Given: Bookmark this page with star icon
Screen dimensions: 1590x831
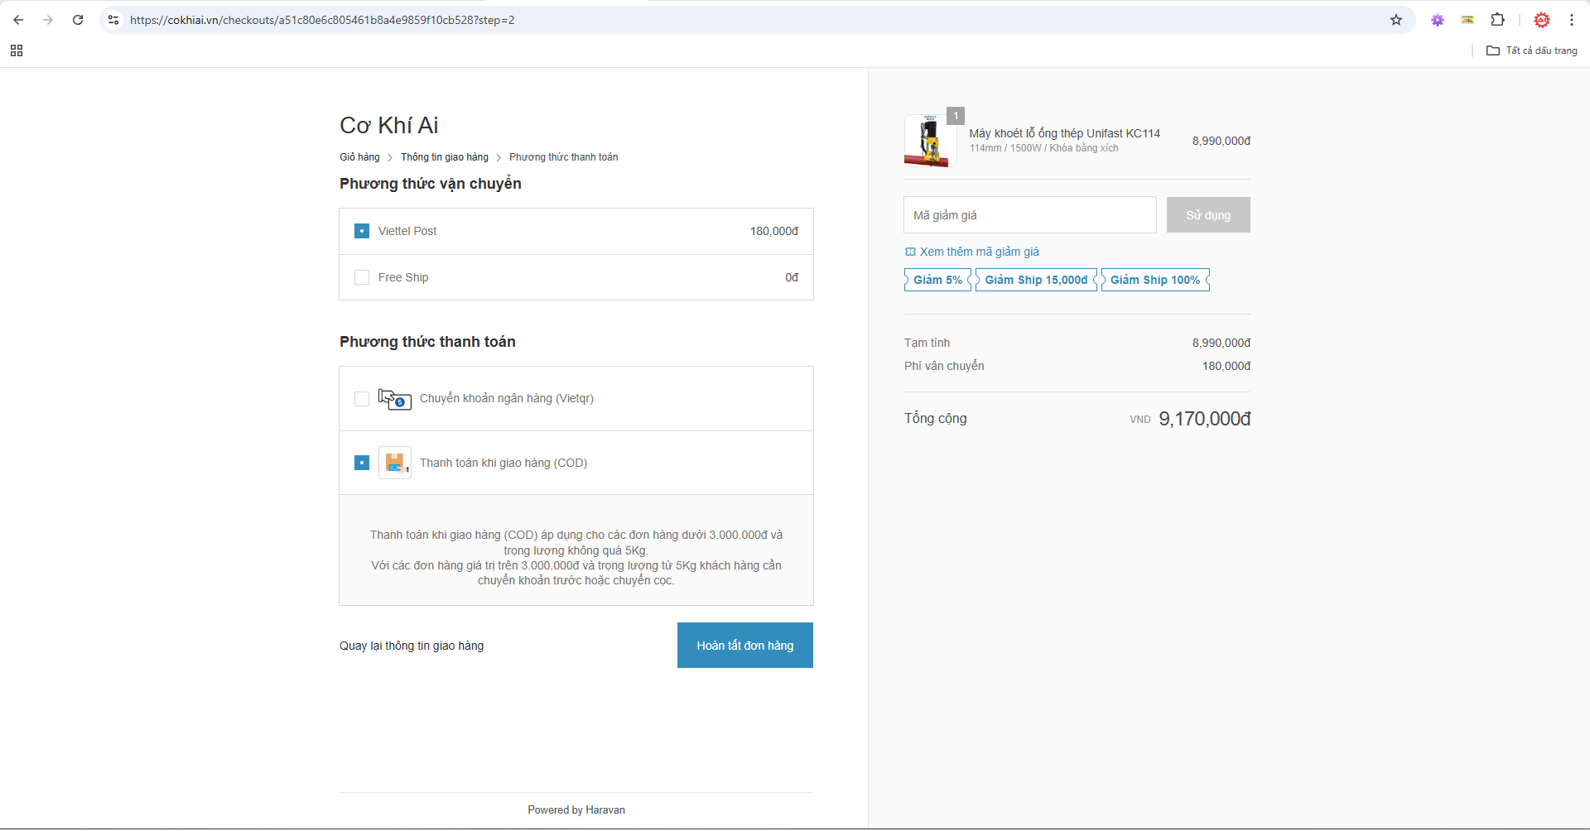Looking at the screenshot, I should (1396, 20).
